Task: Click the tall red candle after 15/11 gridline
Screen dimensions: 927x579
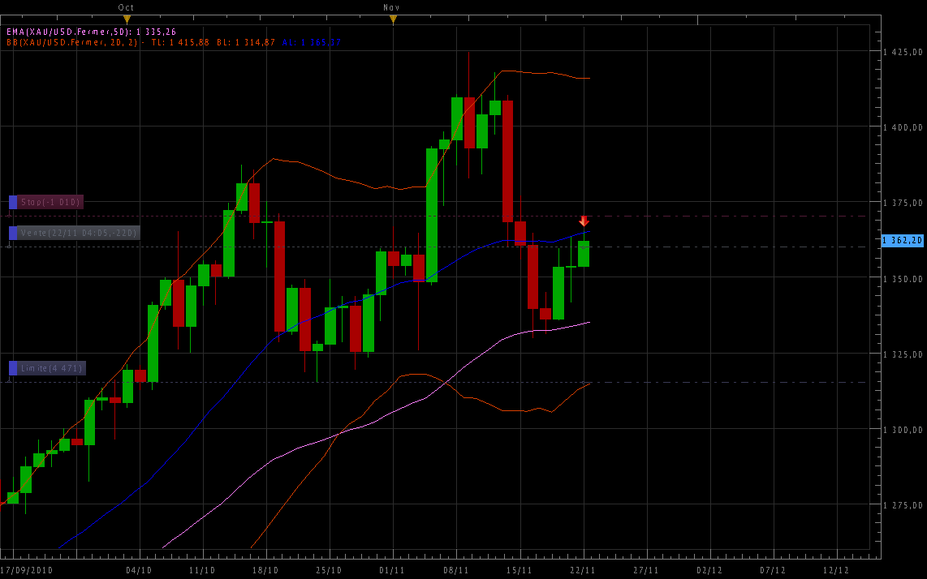Action: click(507, 161)
